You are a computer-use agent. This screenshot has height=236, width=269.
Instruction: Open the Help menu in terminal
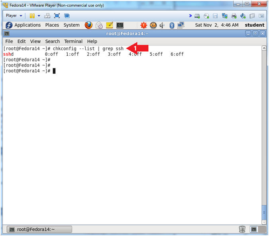pyautogui.click(x=92, y=41)
